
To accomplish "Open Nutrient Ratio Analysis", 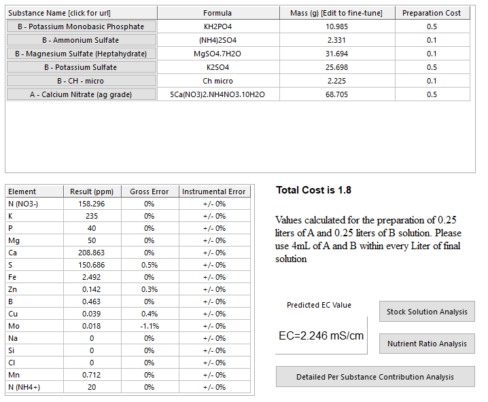I will pos(427,344).
